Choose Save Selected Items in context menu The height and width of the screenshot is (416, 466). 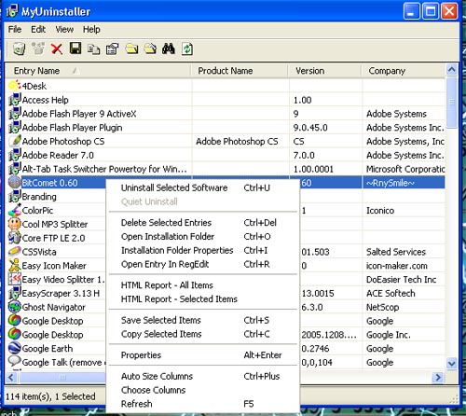203,320
